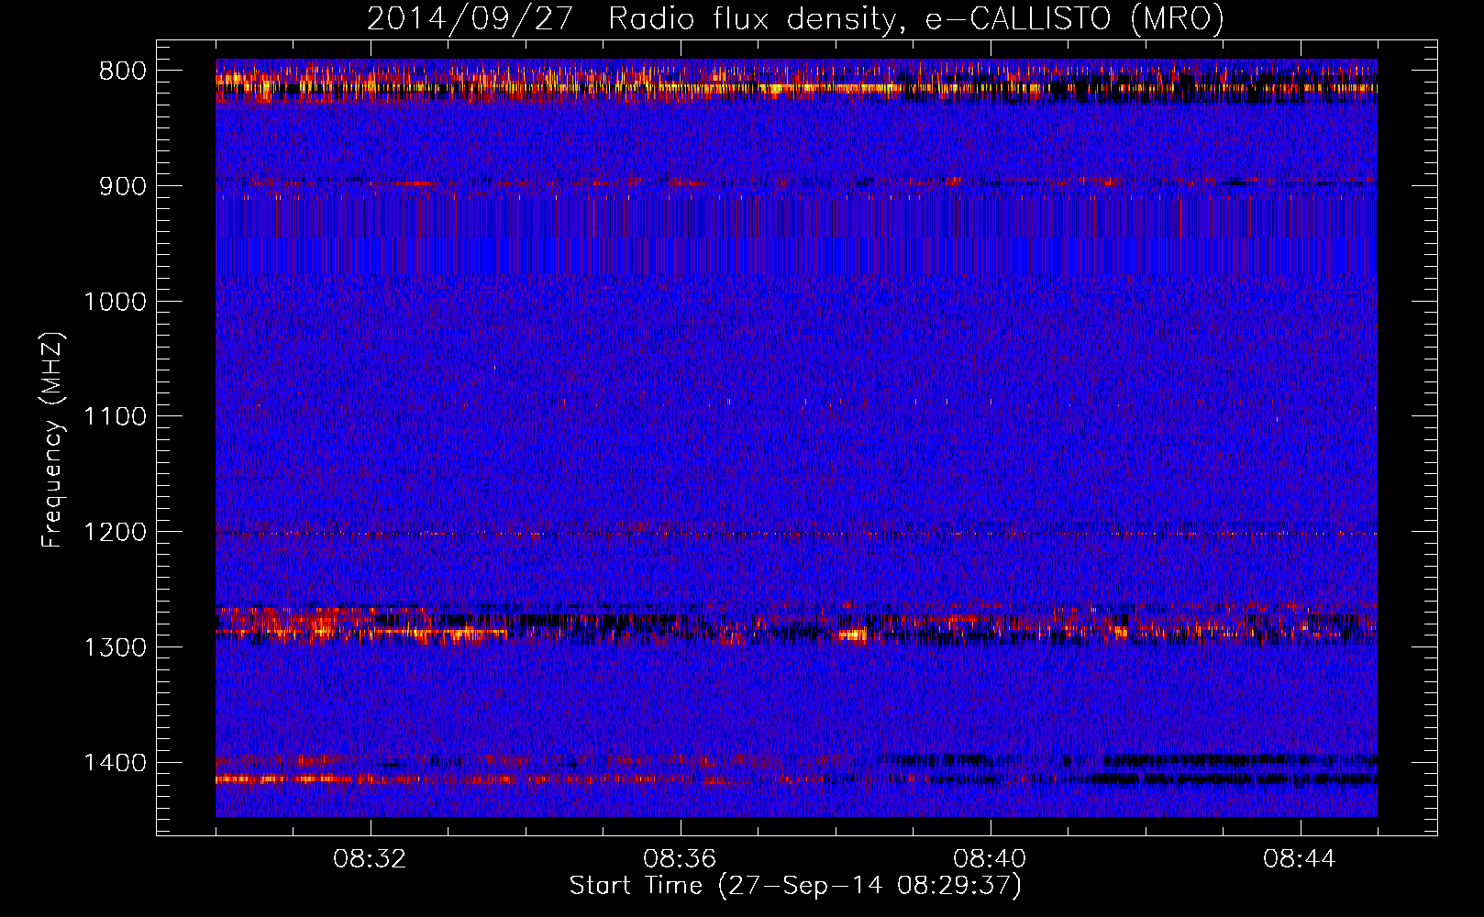This screenshot has width=1484, height=917.
Task: Click the 08:40 time tick label
Action: [x=990, y=859]
